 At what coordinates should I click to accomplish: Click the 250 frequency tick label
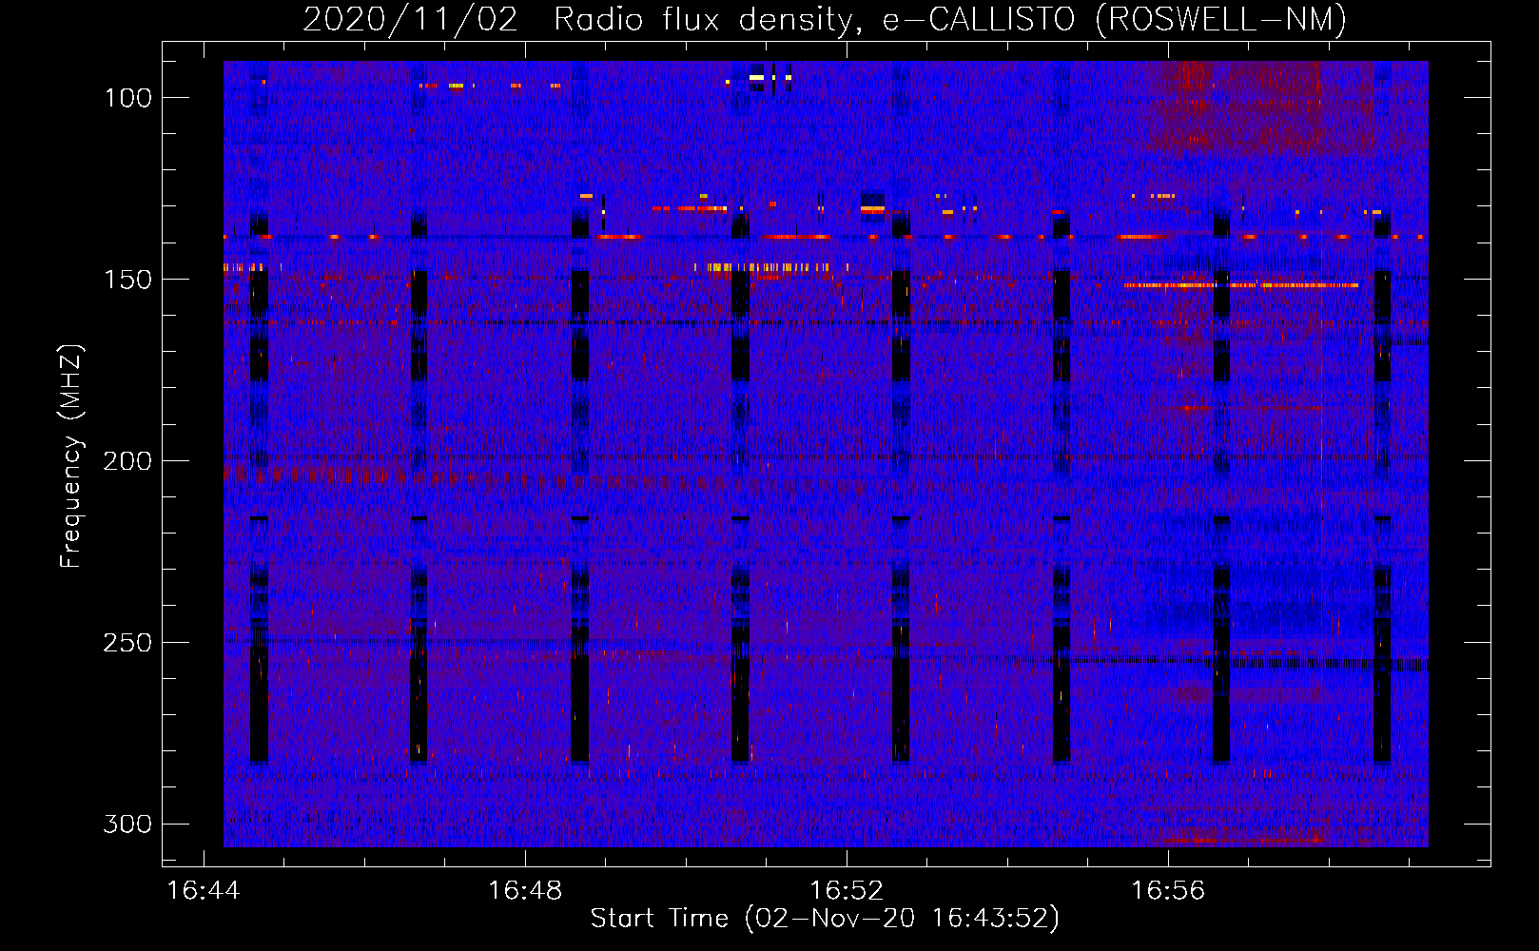pyautogui.click(x=127, y=643)
